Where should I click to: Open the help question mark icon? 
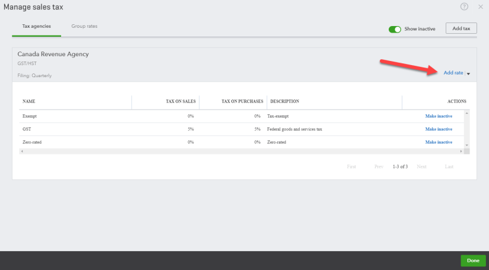464,7
